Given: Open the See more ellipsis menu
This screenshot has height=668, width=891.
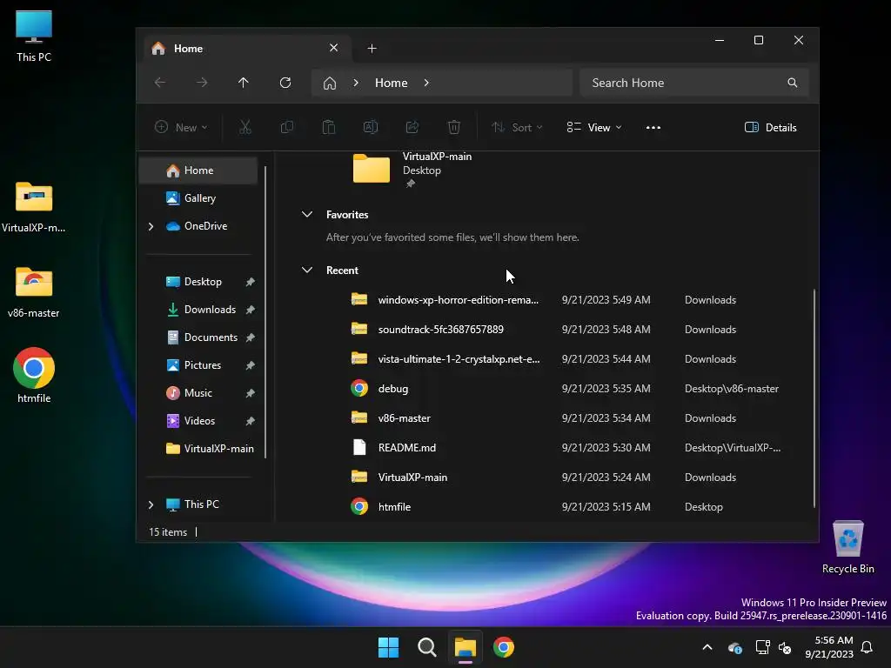Looking at the screenshot, I should [653, 127].
